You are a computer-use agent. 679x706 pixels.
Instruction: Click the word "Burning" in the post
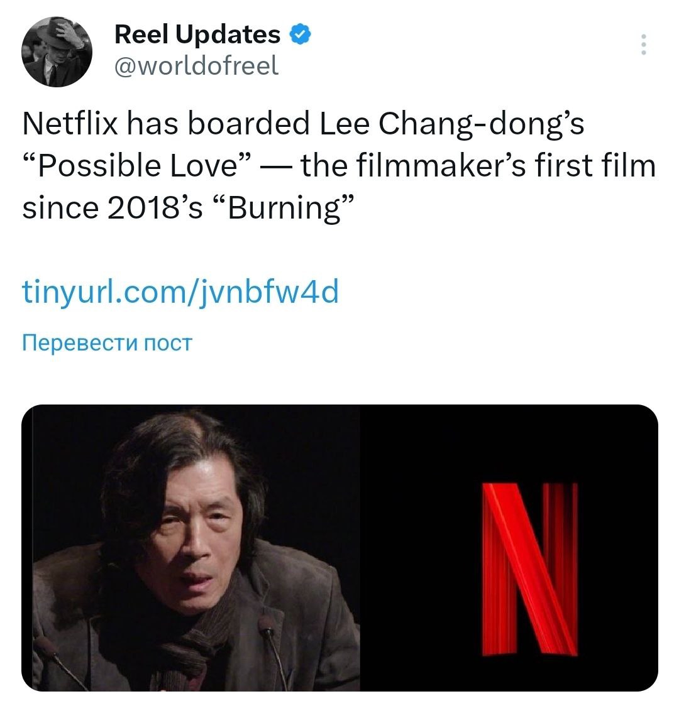(283, 208)
